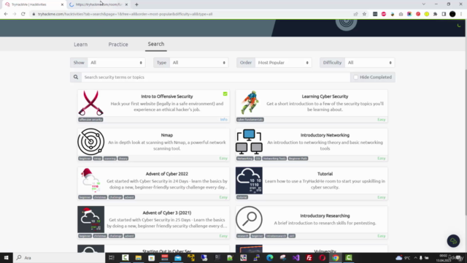This screenshot has height=263, width=467.
Task: Click the Introductory Networking computers icon
Action: (x=249, y=142)
